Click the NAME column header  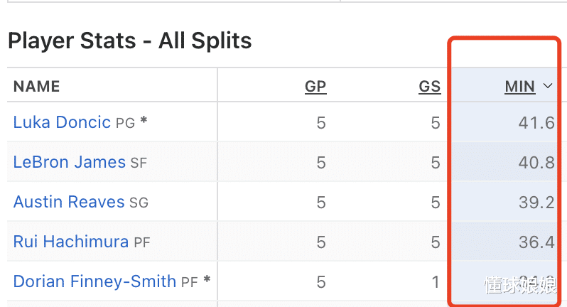click(x=36, y=87)
